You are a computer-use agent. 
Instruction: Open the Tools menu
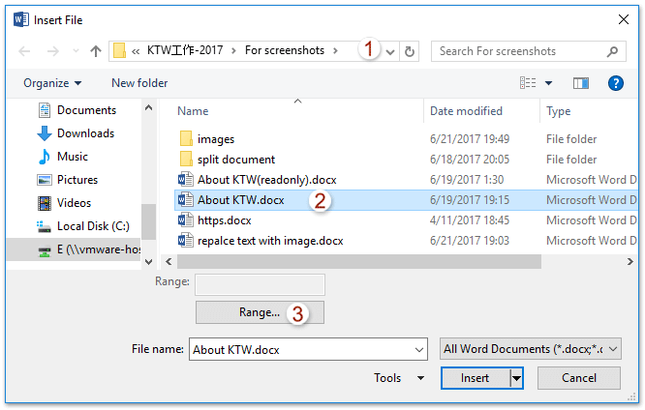399,378
